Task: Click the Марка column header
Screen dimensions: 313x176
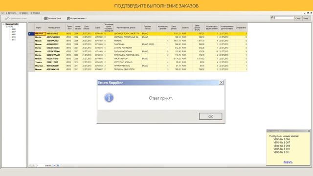Action: [x=40, y=28]
